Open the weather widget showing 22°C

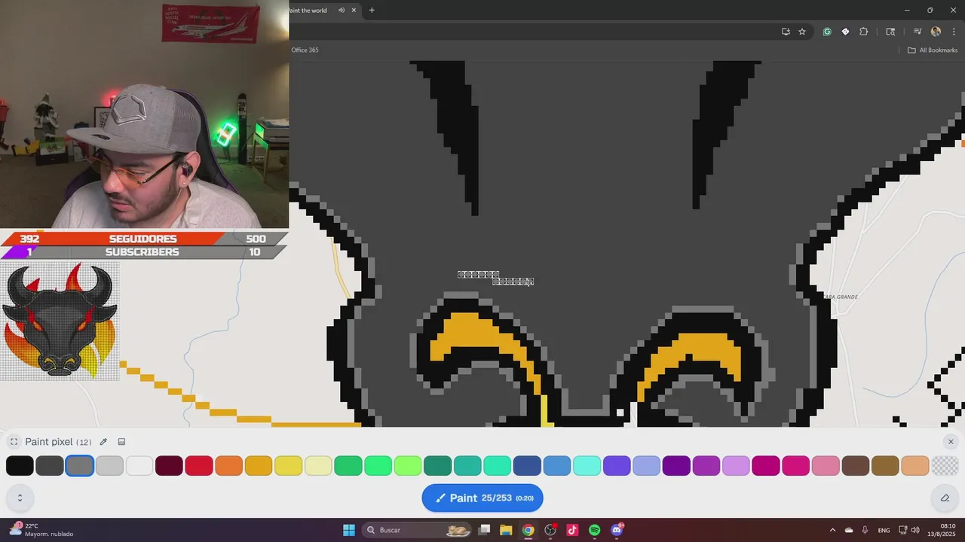coord(41,530)
